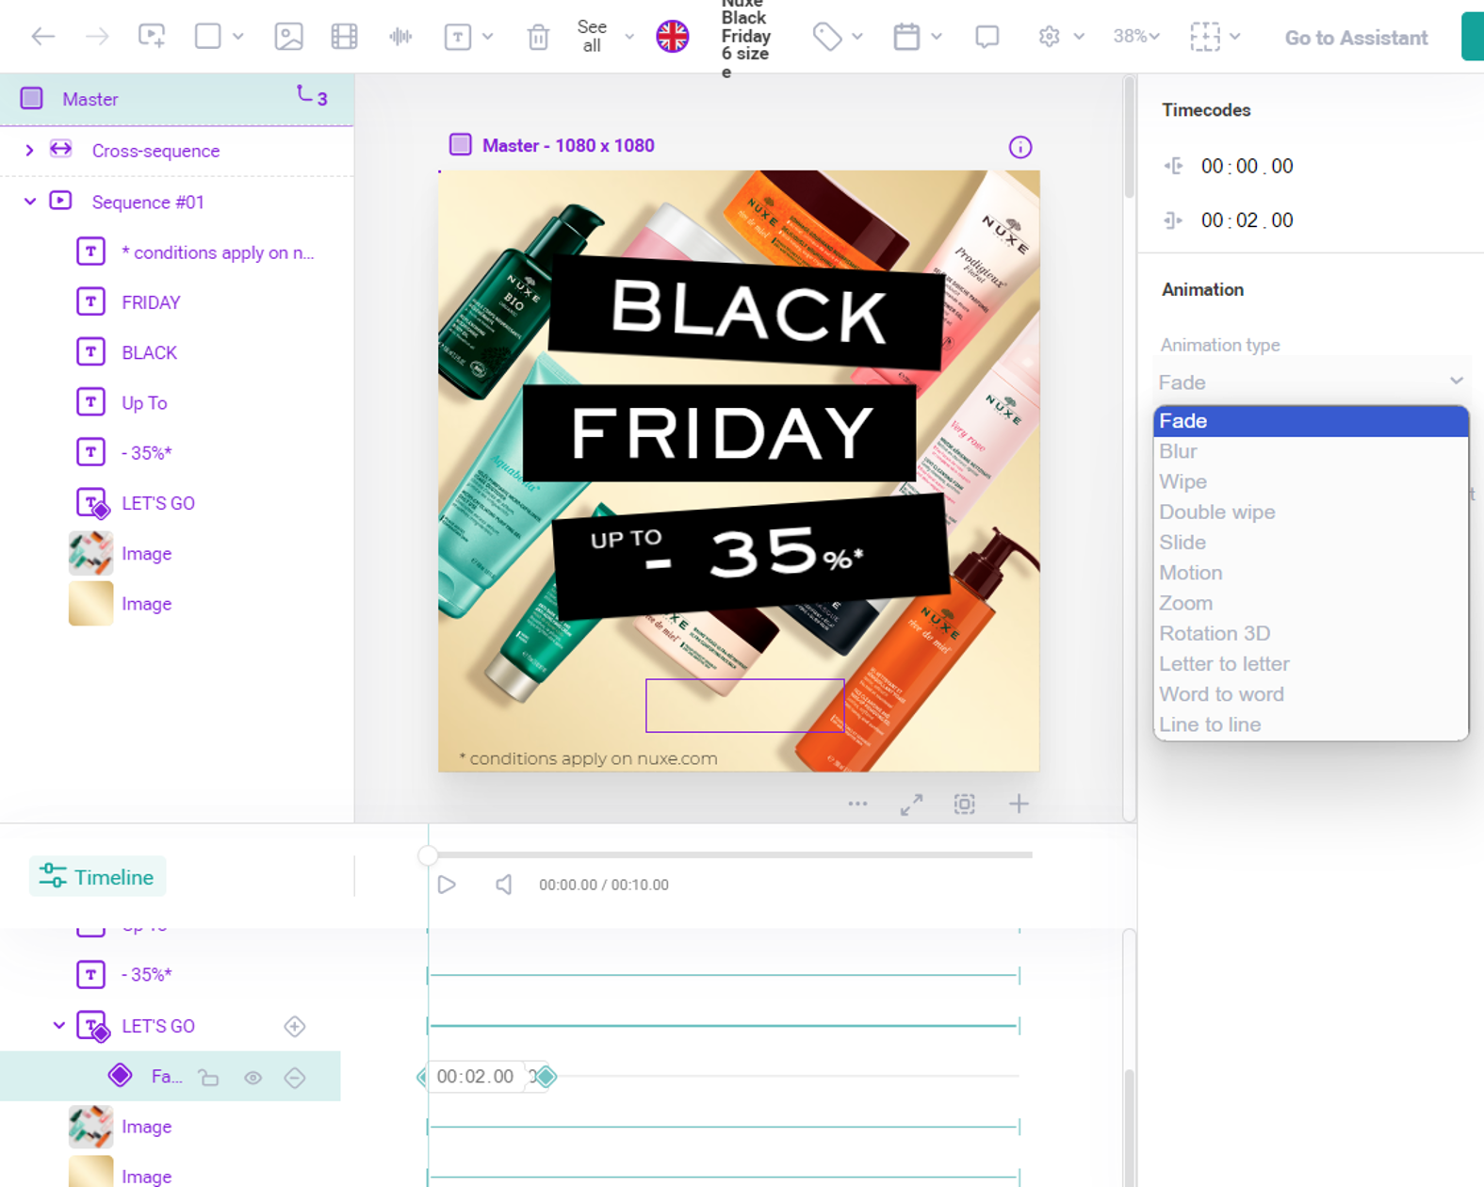Click the Animation type combo box
1484x1187 pixels.
(1312, 382)
